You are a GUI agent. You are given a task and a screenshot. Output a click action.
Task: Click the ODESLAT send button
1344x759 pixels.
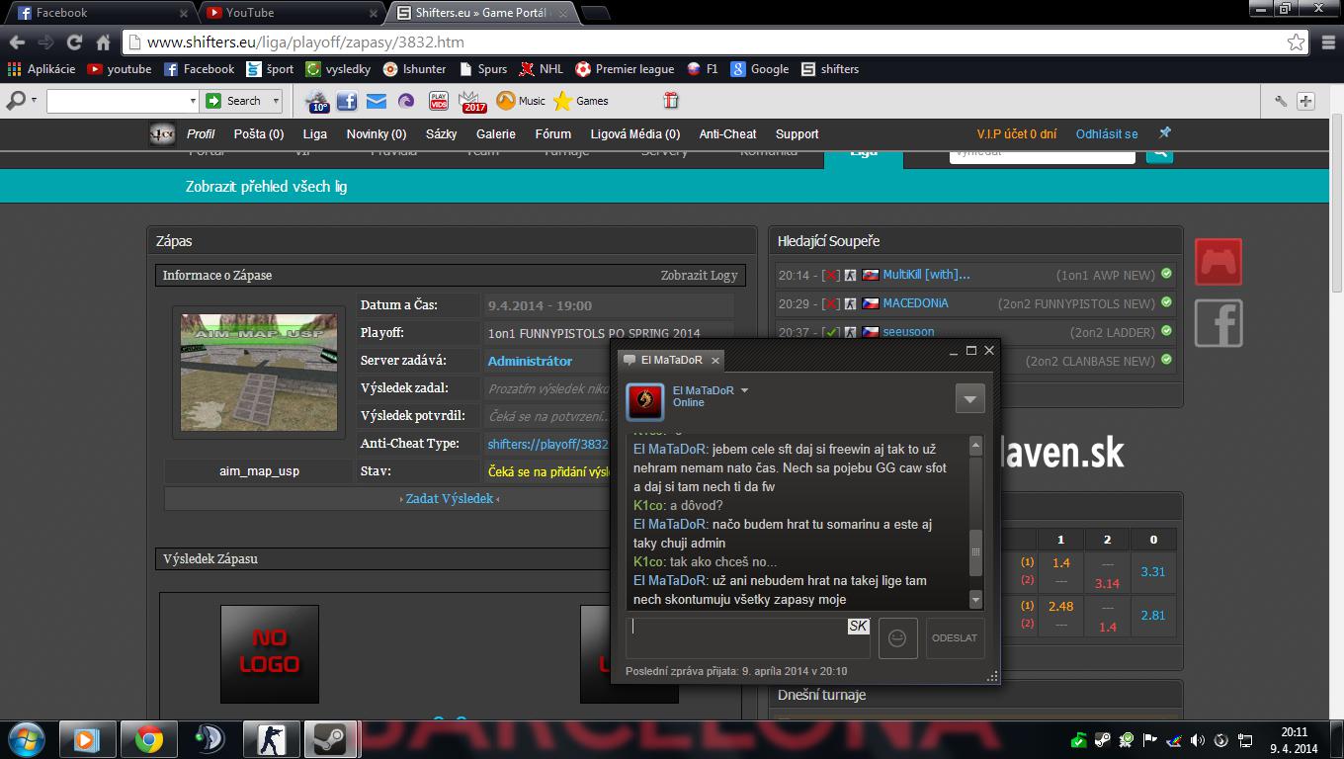(955, 637)
